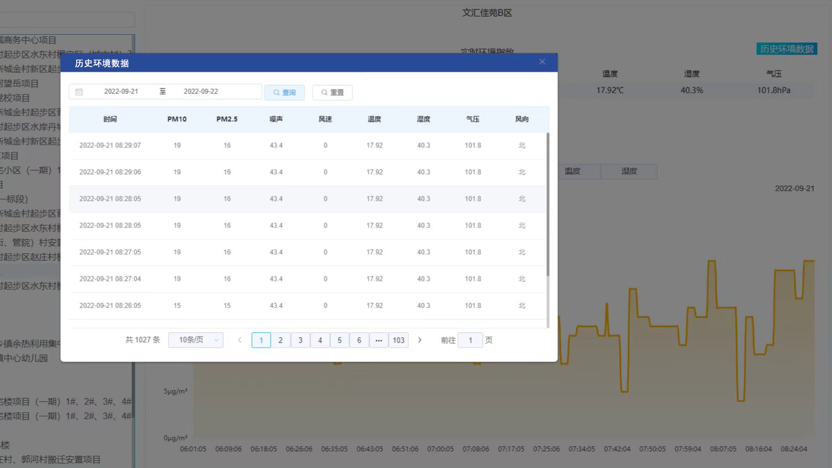Viewport: 832px width, 468px height.
Task: Click the calendar icon in date range field
Action: 79,92
